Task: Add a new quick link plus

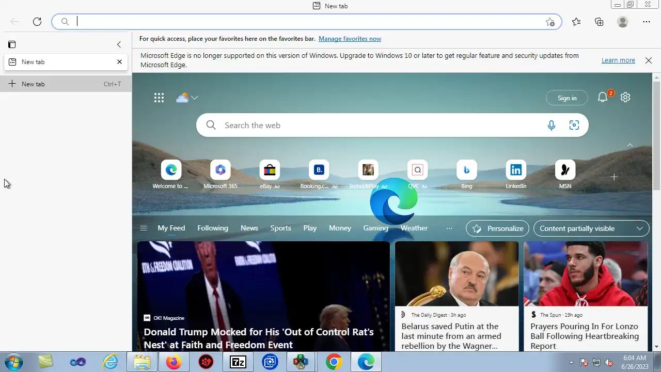Action: point(614,177)
